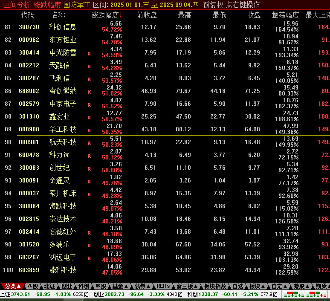Image resolution: width=330 pixels, height=301 pixels.
Task: Select stock code 688002
Action: tap(29, 91)
